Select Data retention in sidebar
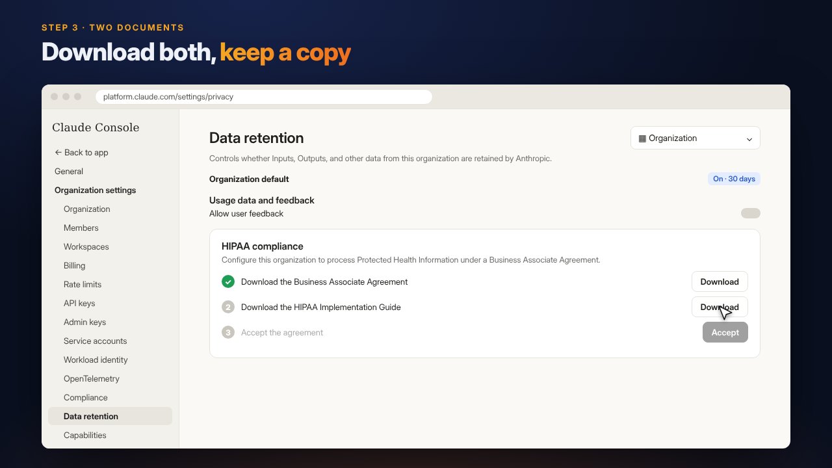Screen dimensions: 832x468 point(110,416)
